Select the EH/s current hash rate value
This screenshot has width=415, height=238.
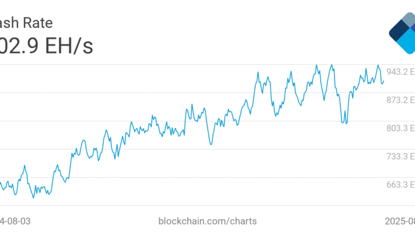pos(46,45)
